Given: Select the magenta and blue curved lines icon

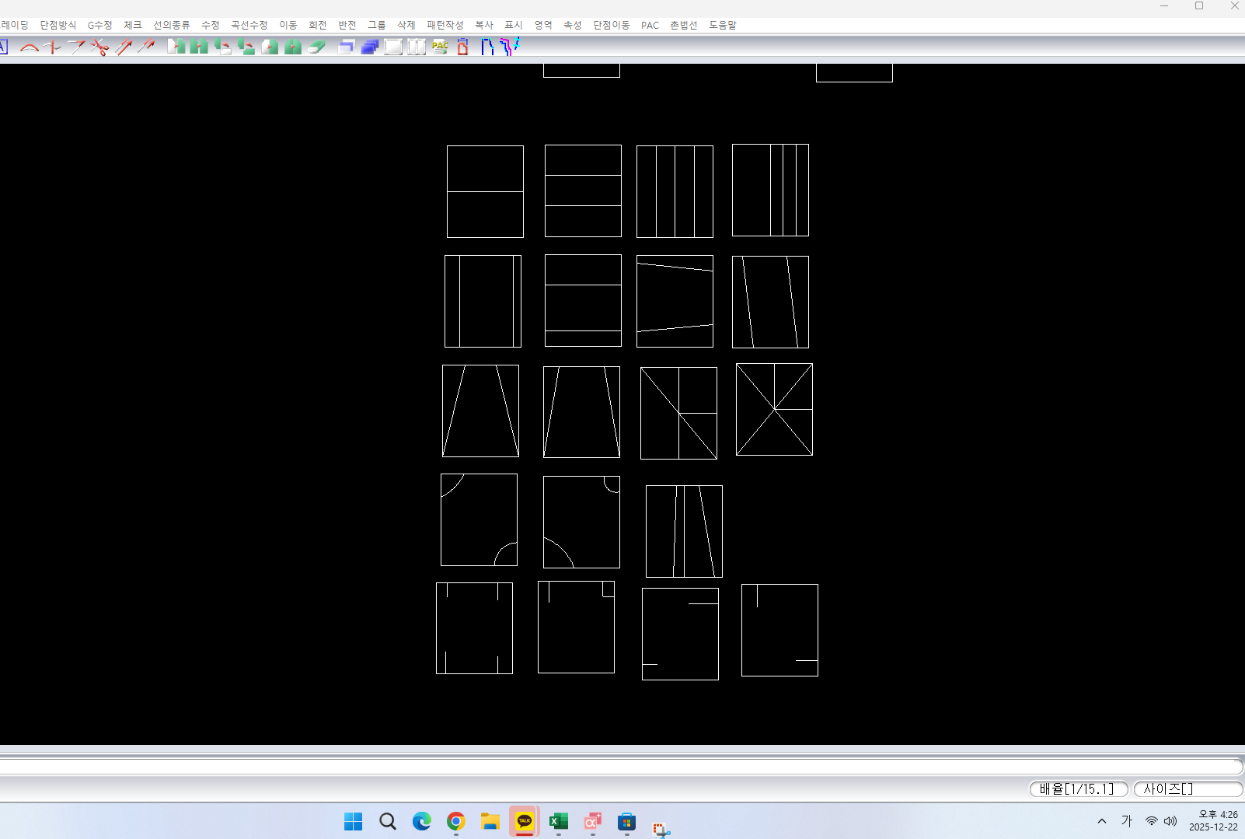Looking at the screenshot, I should click(x=510, y=47).
